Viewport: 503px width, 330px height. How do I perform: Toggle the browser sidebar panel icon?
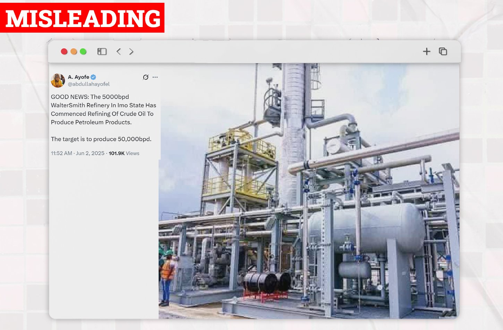[102, 52]
